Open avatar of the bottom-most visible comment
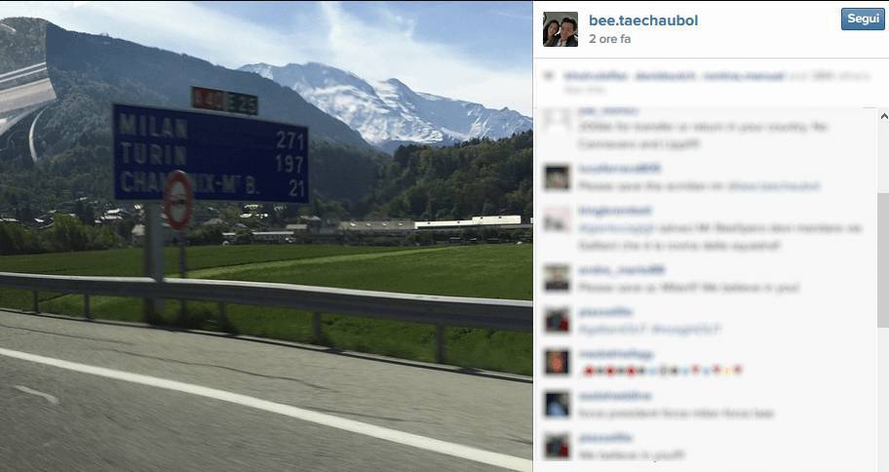The image size is (889, 472). 557,446
